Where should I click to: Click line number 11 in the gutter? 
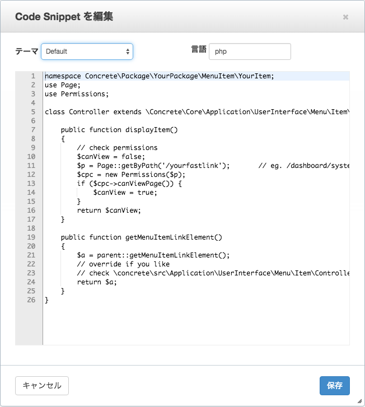point(31,166)
